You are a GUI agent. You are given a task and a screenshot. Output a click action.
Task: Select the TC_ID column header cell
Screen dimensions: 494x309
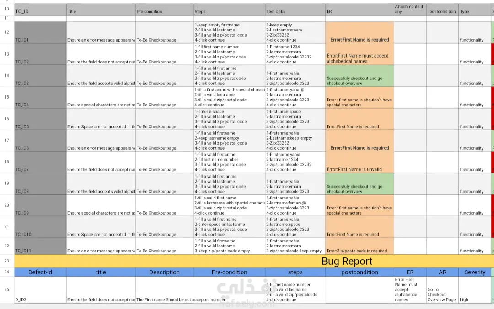40,10
